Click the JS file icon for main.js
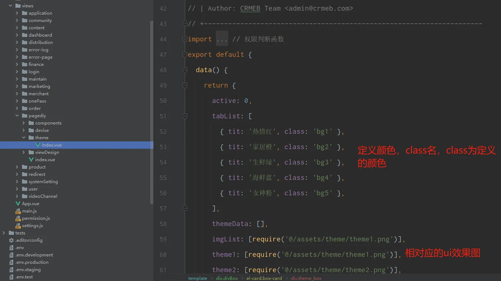 click(18, 211)
